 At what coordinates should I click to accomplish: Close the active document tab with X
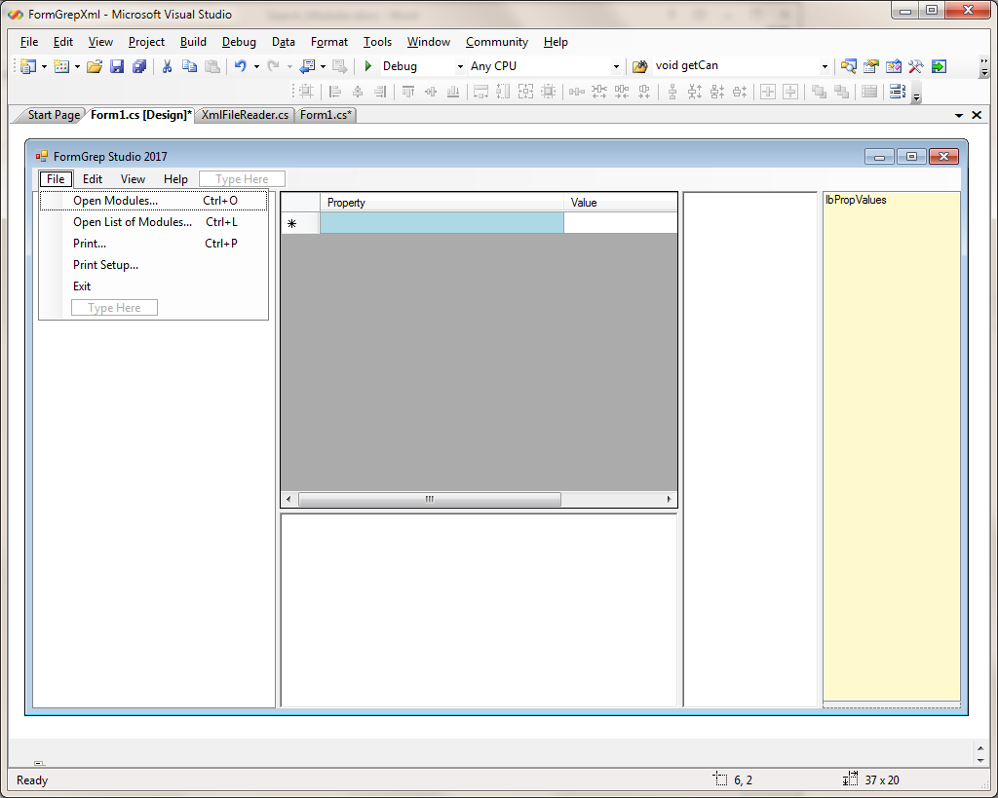click(977, 115)
